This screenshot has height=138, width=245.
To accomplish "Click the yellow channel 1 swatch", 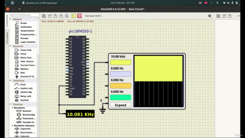I will [x=121, y=62].
